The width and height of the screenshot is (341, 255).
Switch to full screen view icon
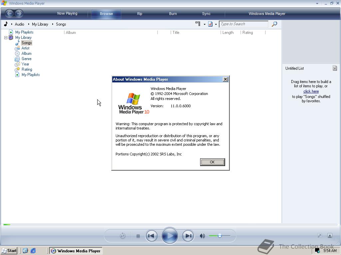pos(319,235)
